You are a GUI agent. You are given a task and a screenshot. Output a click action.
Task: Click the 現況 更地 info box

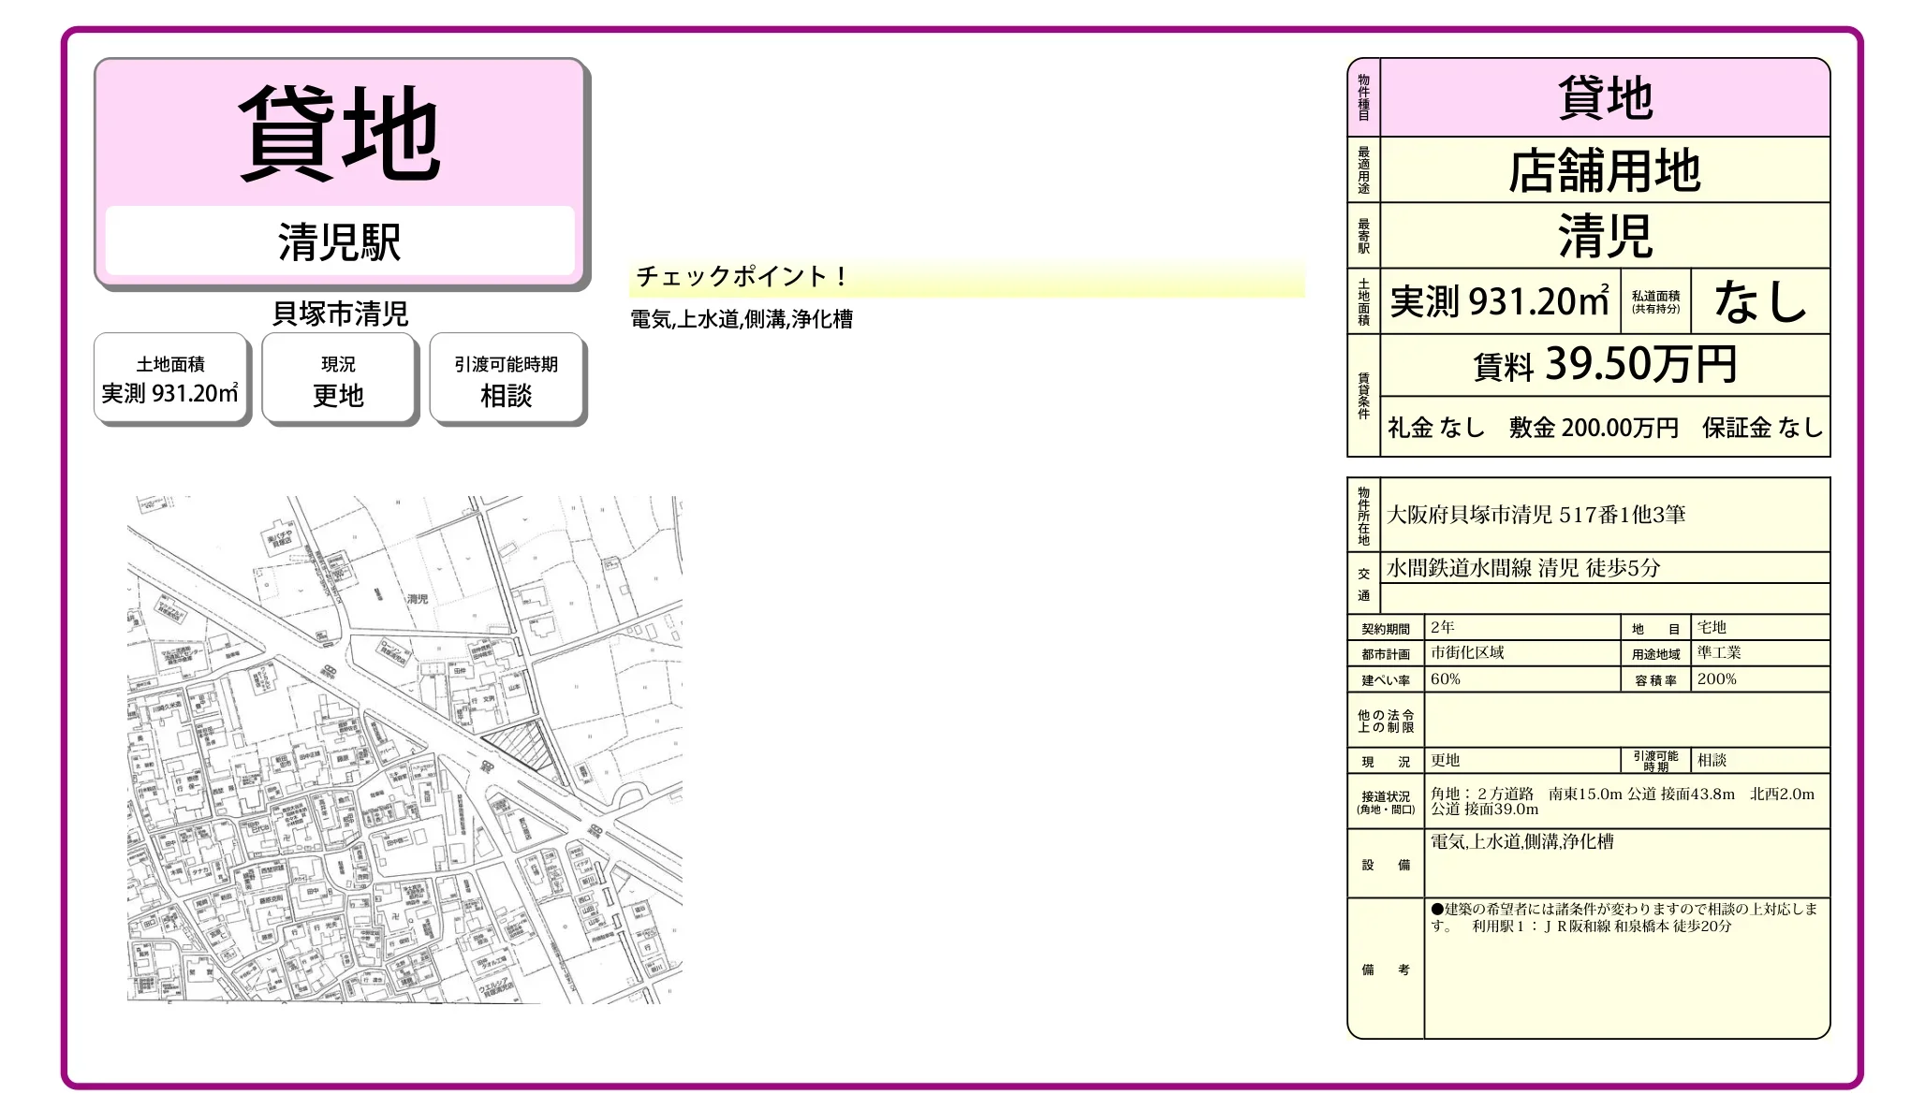(x=338, y=379)
